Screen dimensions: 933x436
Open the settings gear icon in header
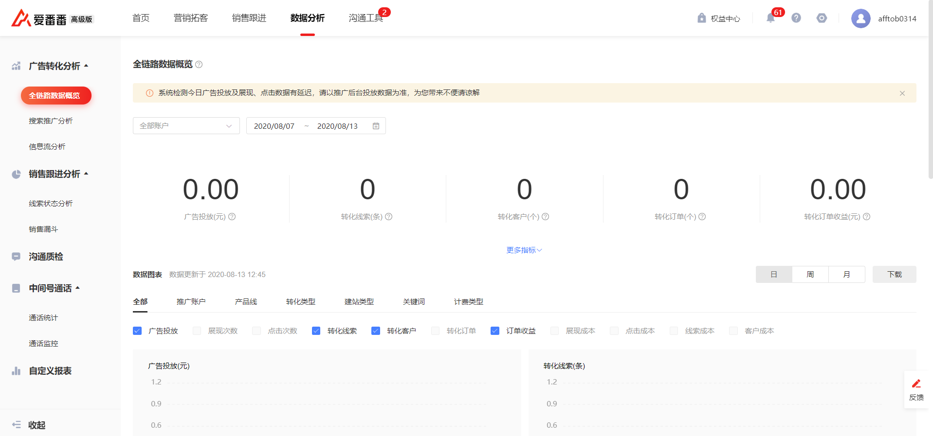tap(822, 18)
